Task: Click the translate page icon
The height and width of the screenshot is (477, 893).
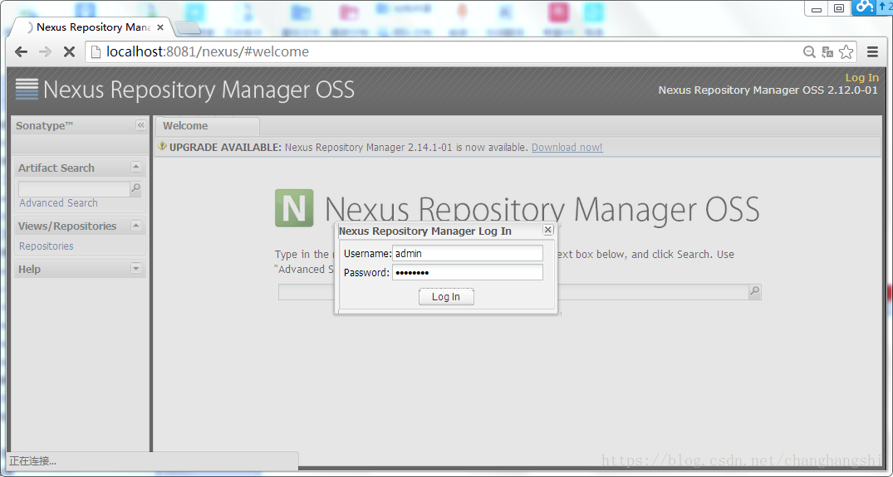Action: (x=827, y=52)
